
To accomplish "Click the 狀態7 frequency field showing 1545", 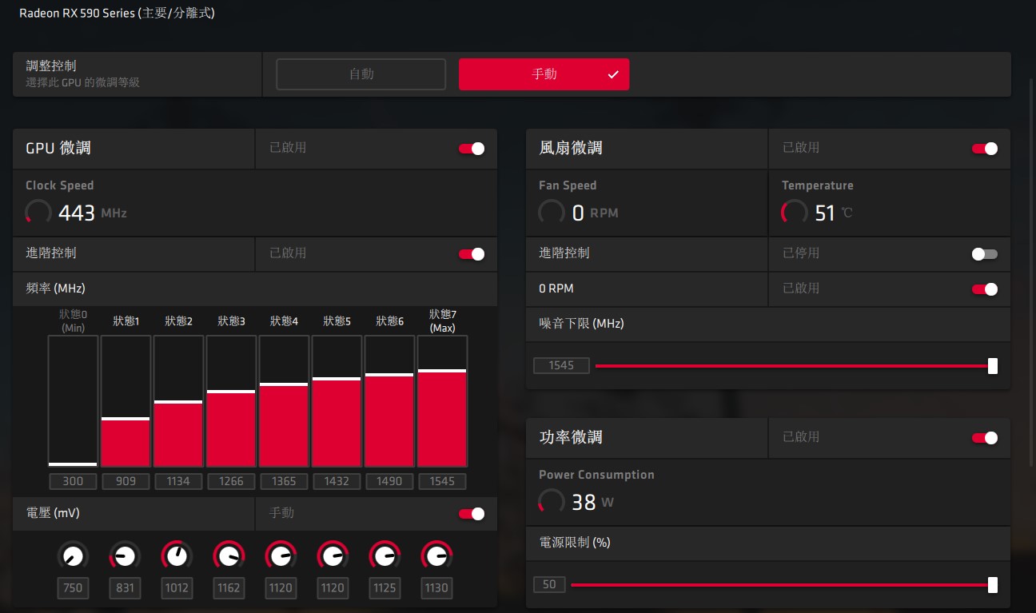I will click(442, 481).
